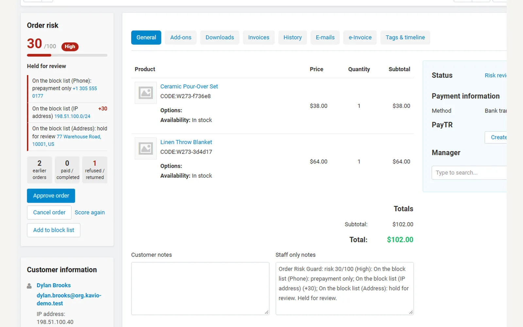
Task: Click the Total amount $102.00
Action: (x=400, y=240)
